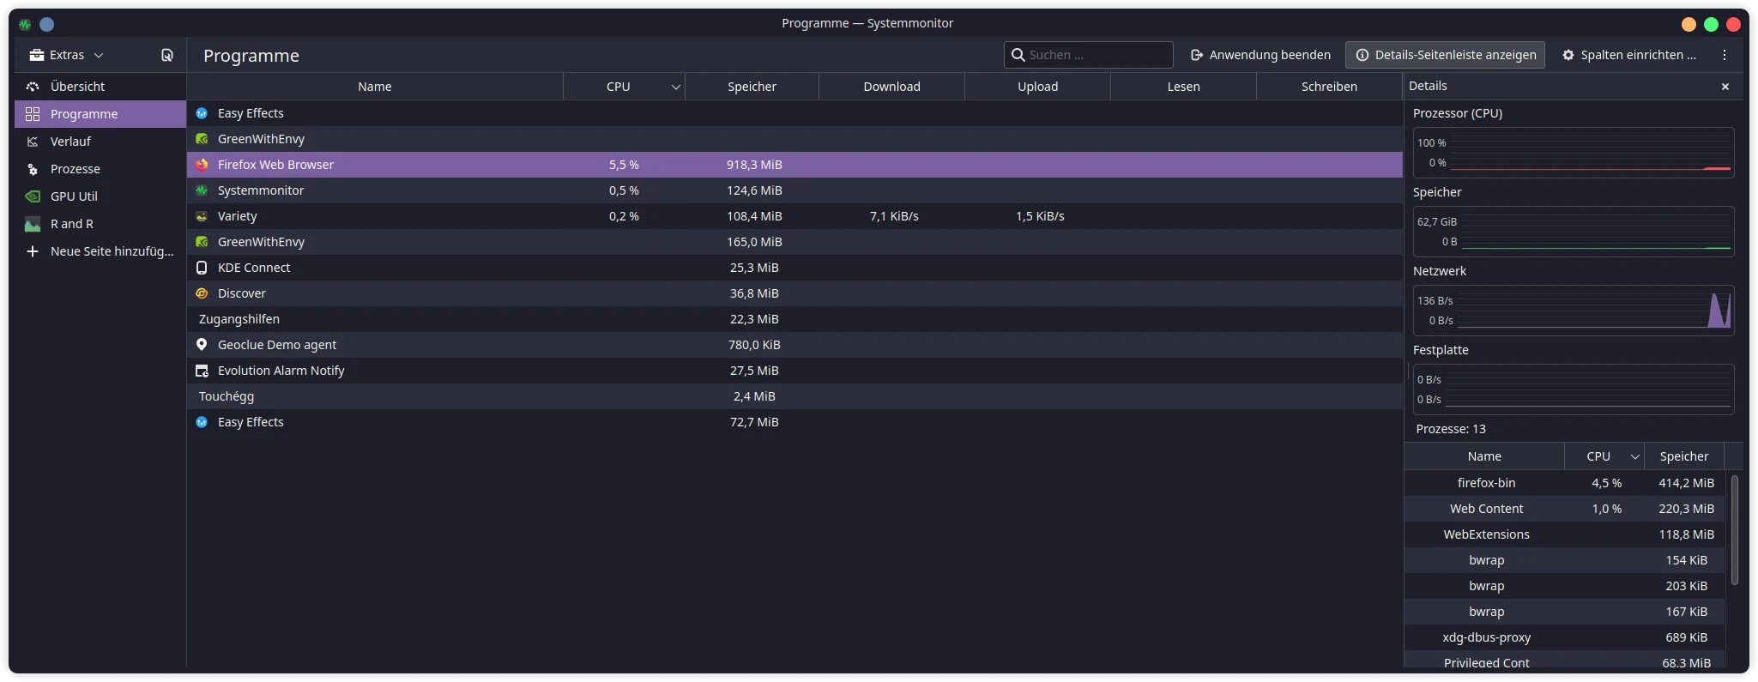Screen dimensions: 1758x682
Task: Click the GreenWithEnvy icon in the row without values
Action: 202,139
